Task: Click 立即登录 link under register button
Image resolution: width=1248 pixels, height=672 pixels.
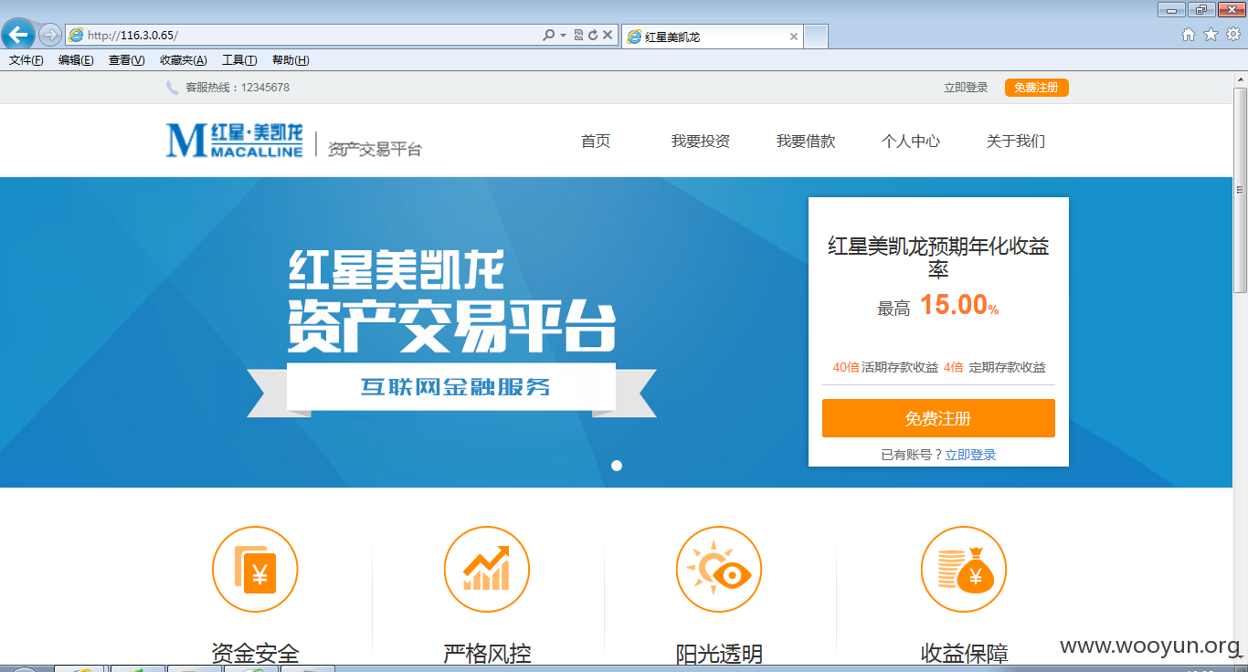Action: pos(970,455)
